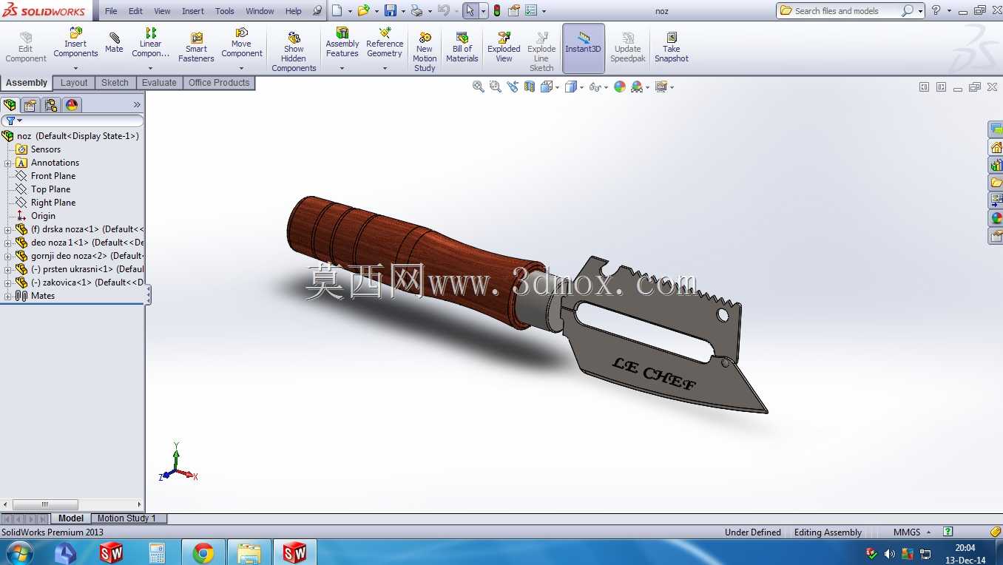Click the Save icon
This screenshot has width=1003, height=565.
click(391, 10)
